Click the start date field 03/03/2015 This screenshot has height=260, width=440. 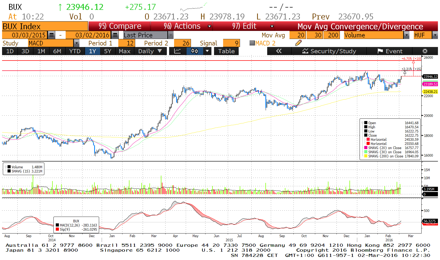coord(25,35)
